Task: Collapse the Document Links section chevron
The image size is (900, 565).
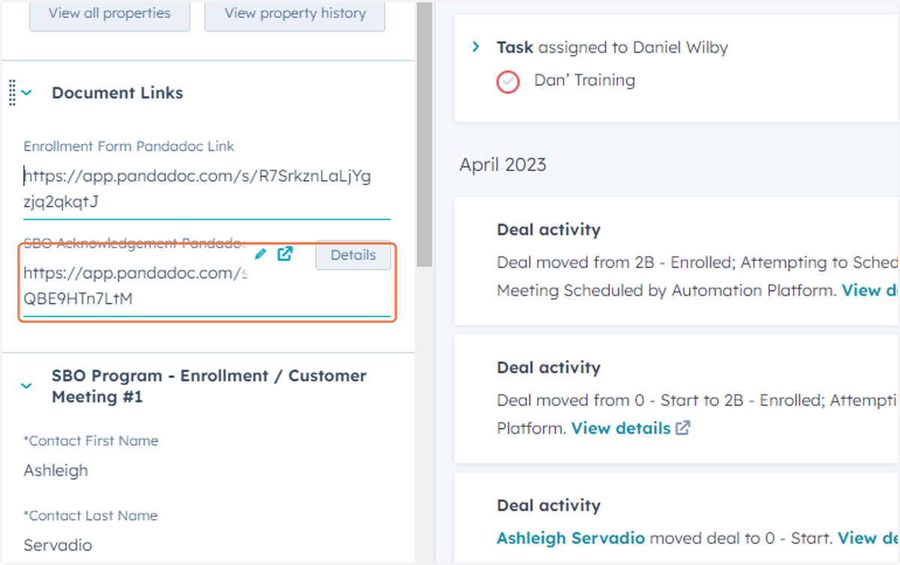Action: pos(27,93)
